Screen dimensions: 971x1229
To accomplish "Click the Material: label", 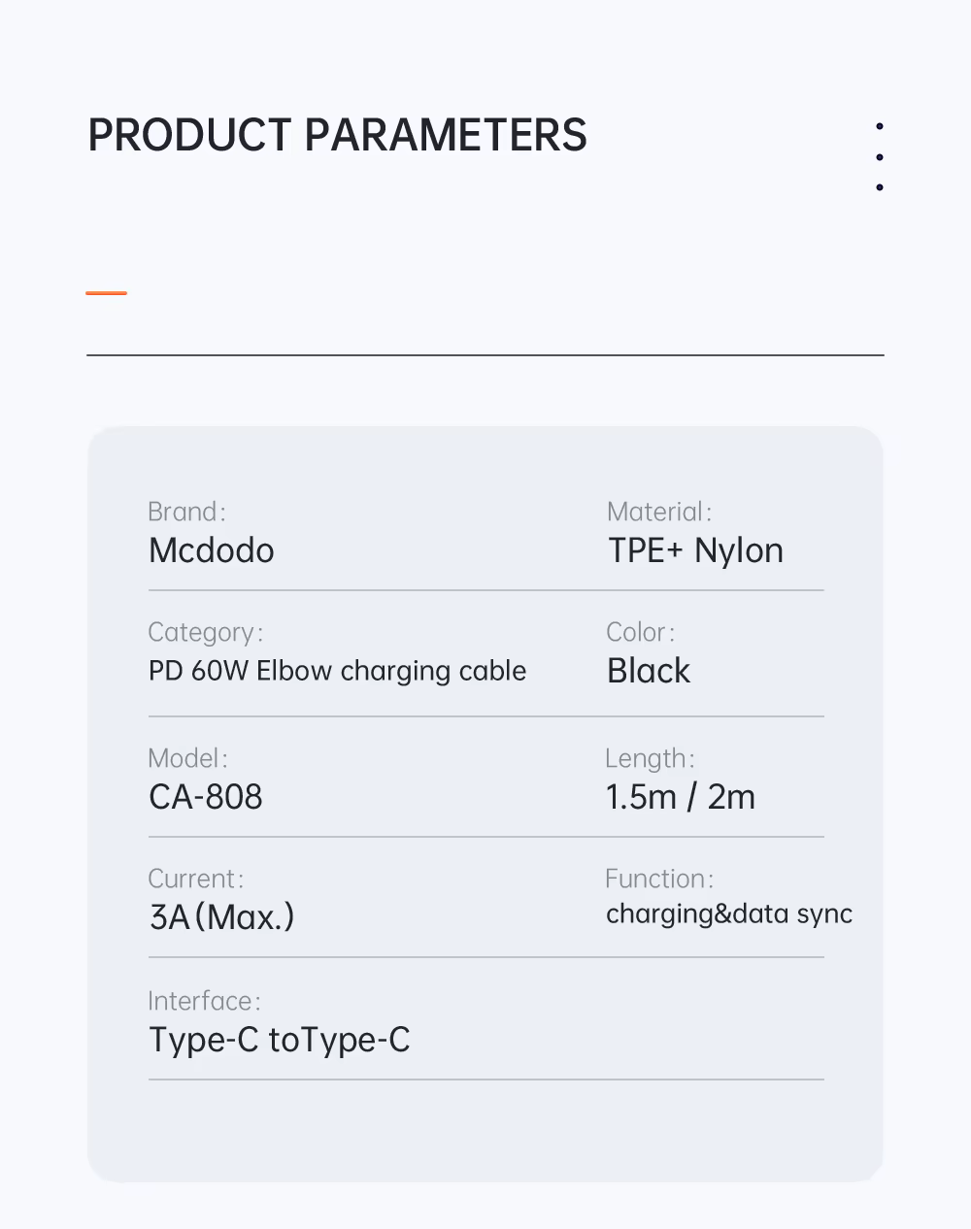I will pos(659,512).
